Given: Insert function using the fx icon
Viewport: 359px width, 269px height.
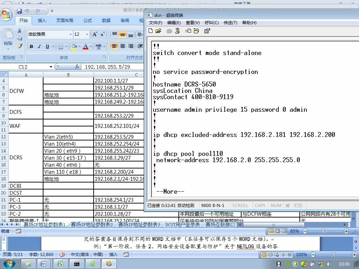Looking at the screenshot, I should tap(77, 67).
